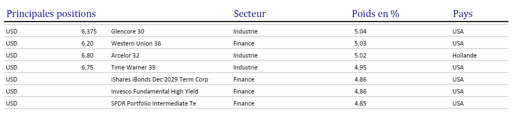This screenshot has height=114, width=517.
Task: Click the Glencore 30 position name
Action: click(x=128, y=31)
